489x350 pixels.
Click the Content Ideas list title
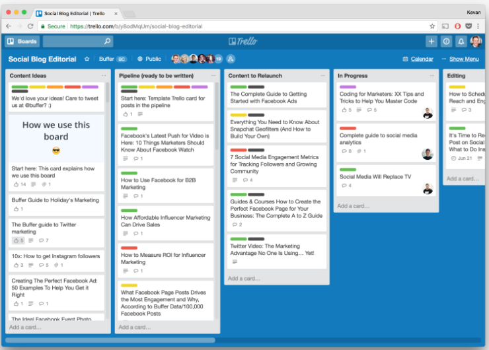pos(28,76)
